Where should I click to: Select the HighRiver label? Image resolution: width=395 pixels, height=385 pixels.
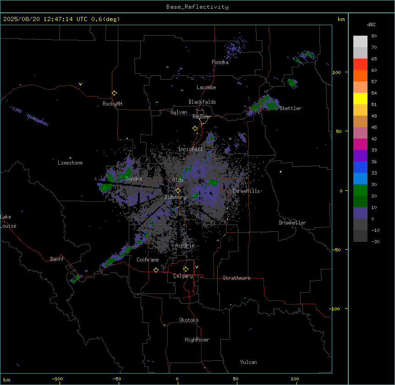tap(197, 340)
